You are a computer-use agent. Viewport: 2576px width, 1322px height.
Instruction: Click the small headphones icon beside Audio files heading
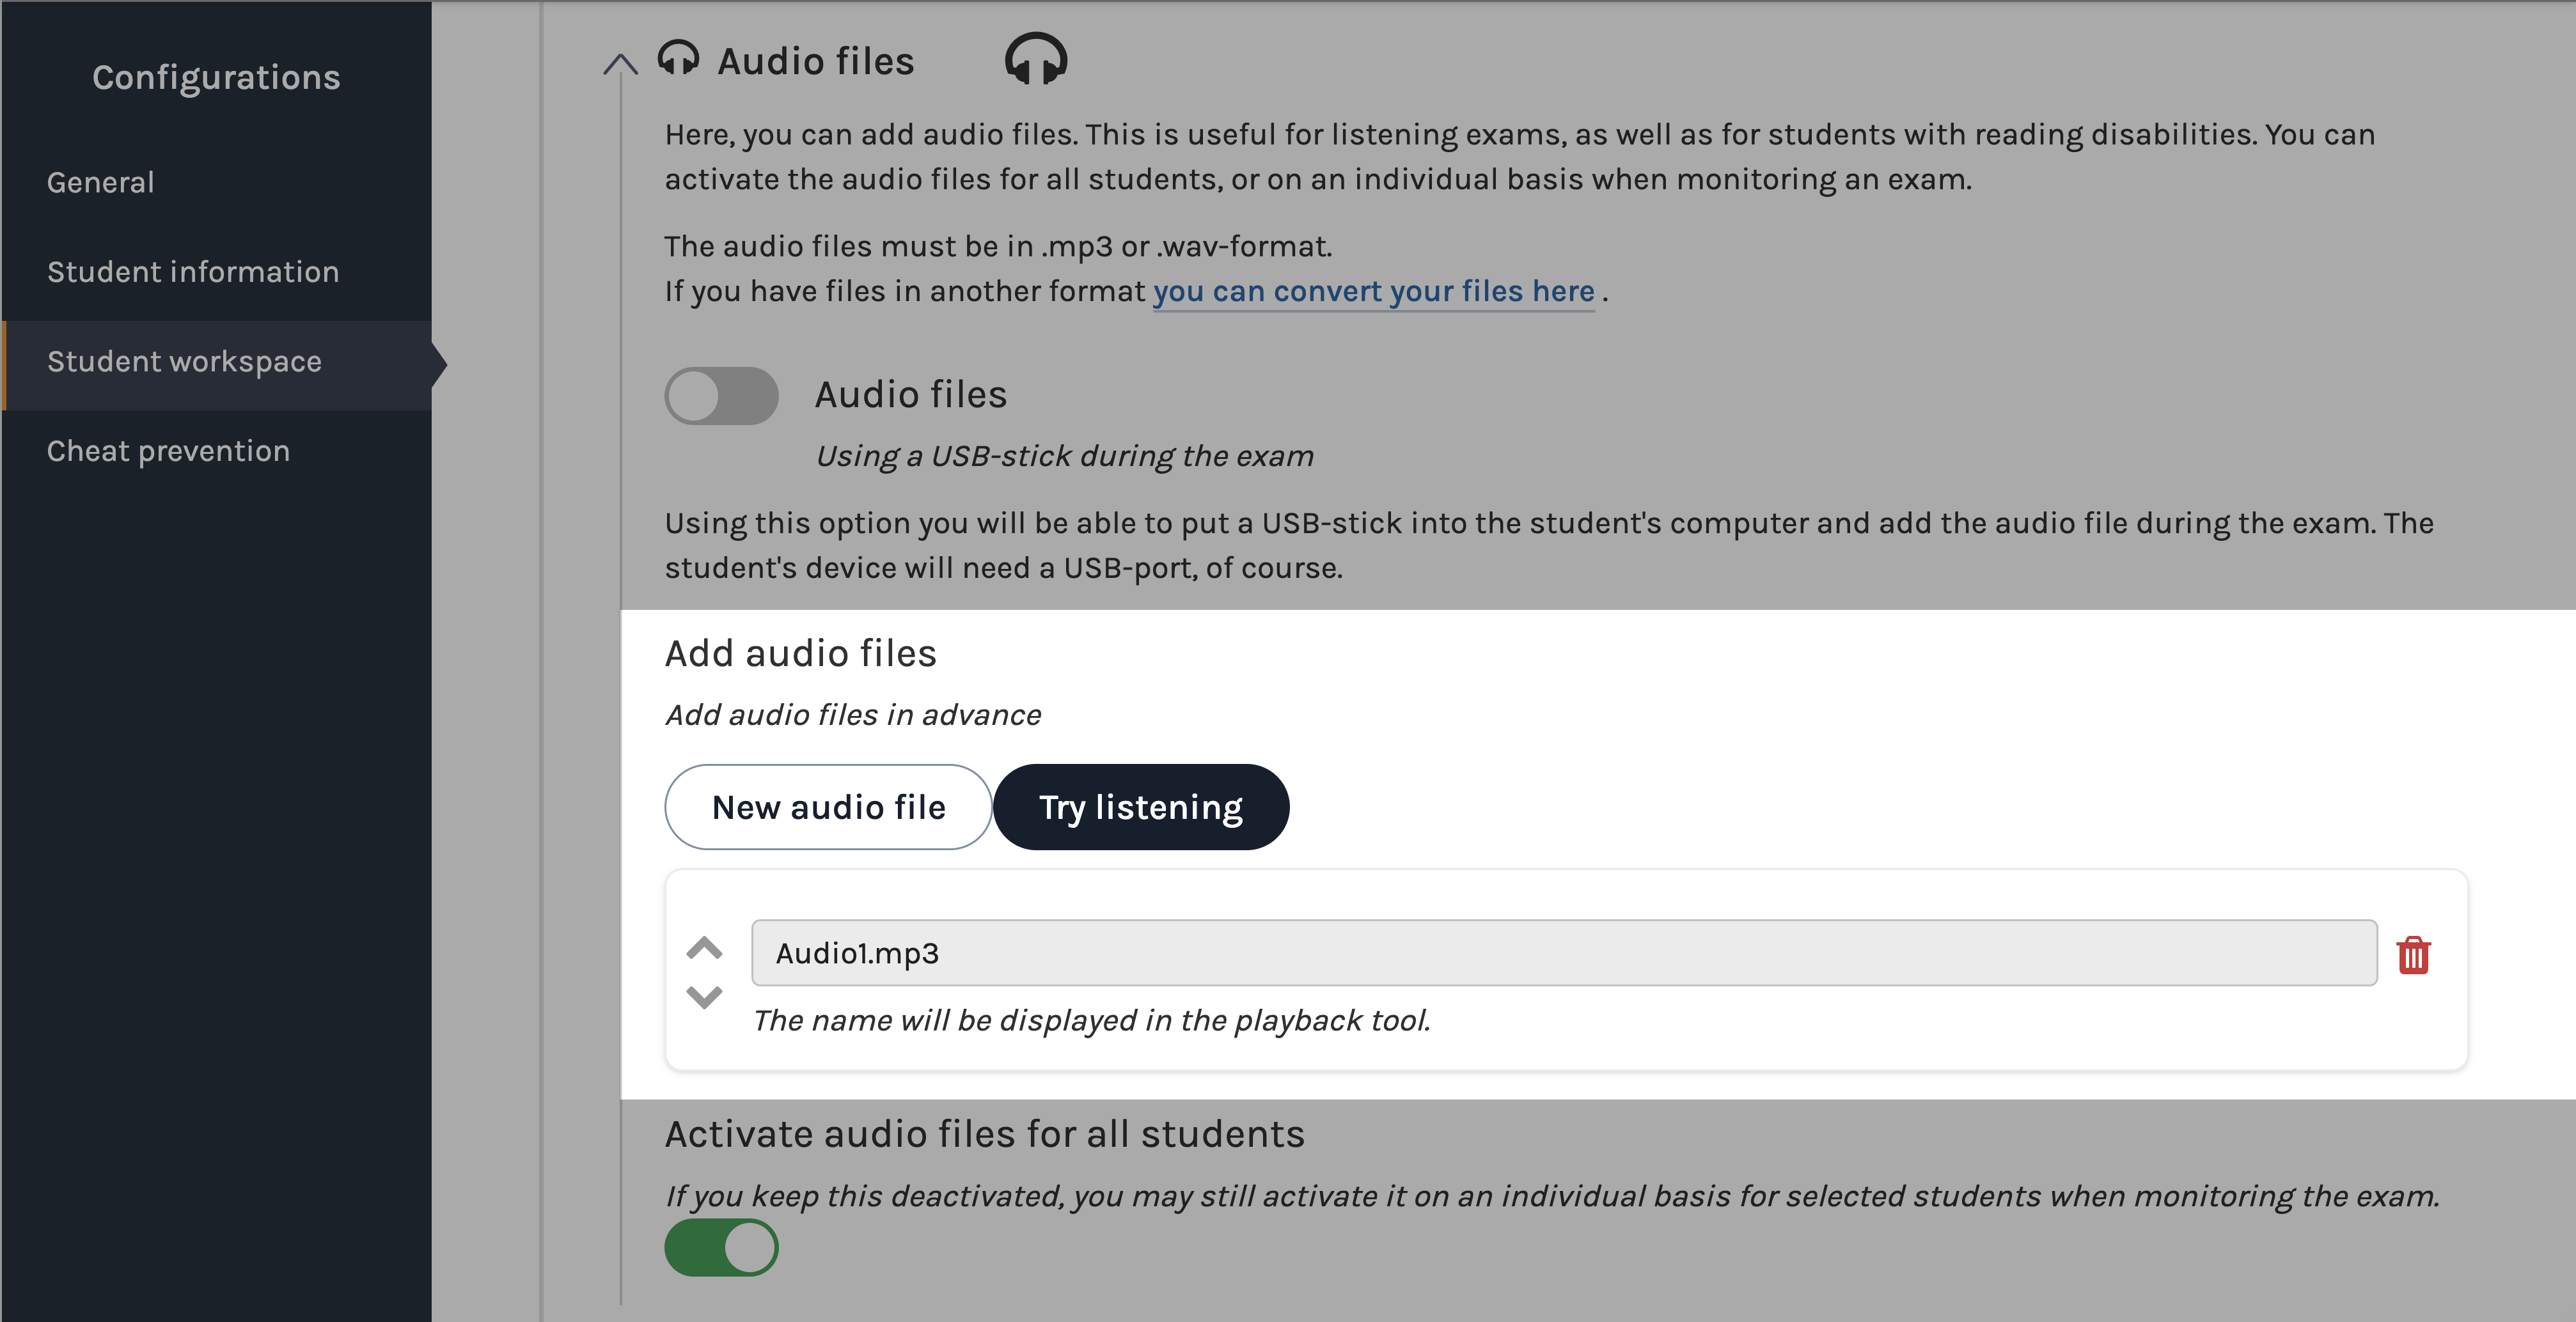678,59
